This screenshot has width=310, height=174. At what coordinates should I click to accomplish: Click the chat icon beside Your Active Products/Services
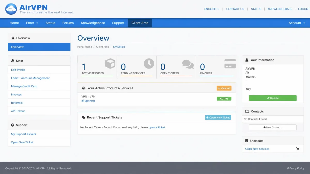(x=83, y=88)
